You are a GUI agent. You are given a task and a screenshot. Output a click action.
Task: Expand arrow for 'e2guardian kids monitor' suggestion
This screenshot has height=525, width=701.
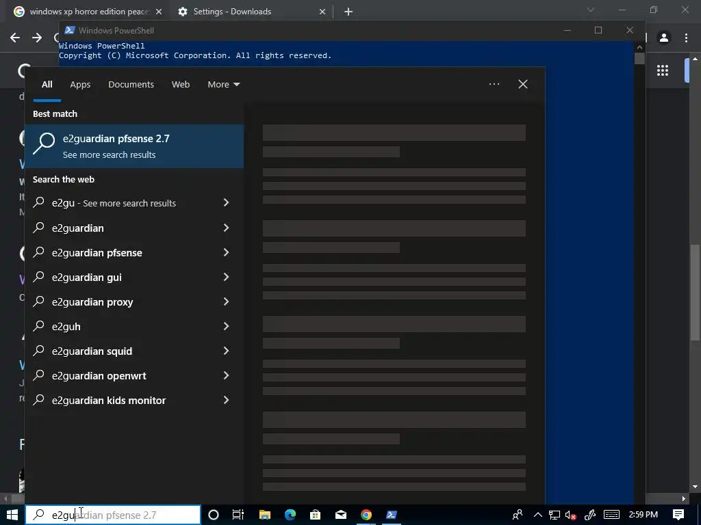[226, 400]
